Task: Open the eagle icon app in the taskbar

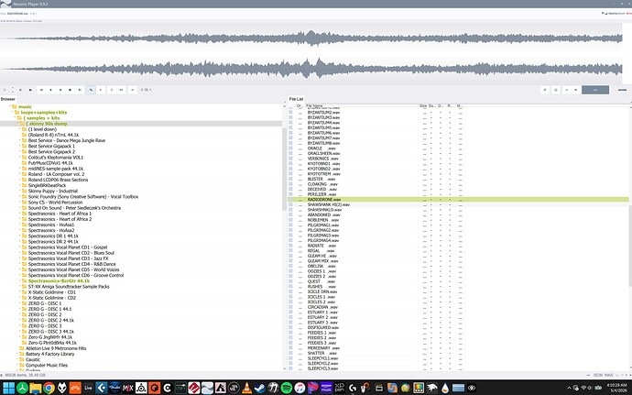Action: 432,388
